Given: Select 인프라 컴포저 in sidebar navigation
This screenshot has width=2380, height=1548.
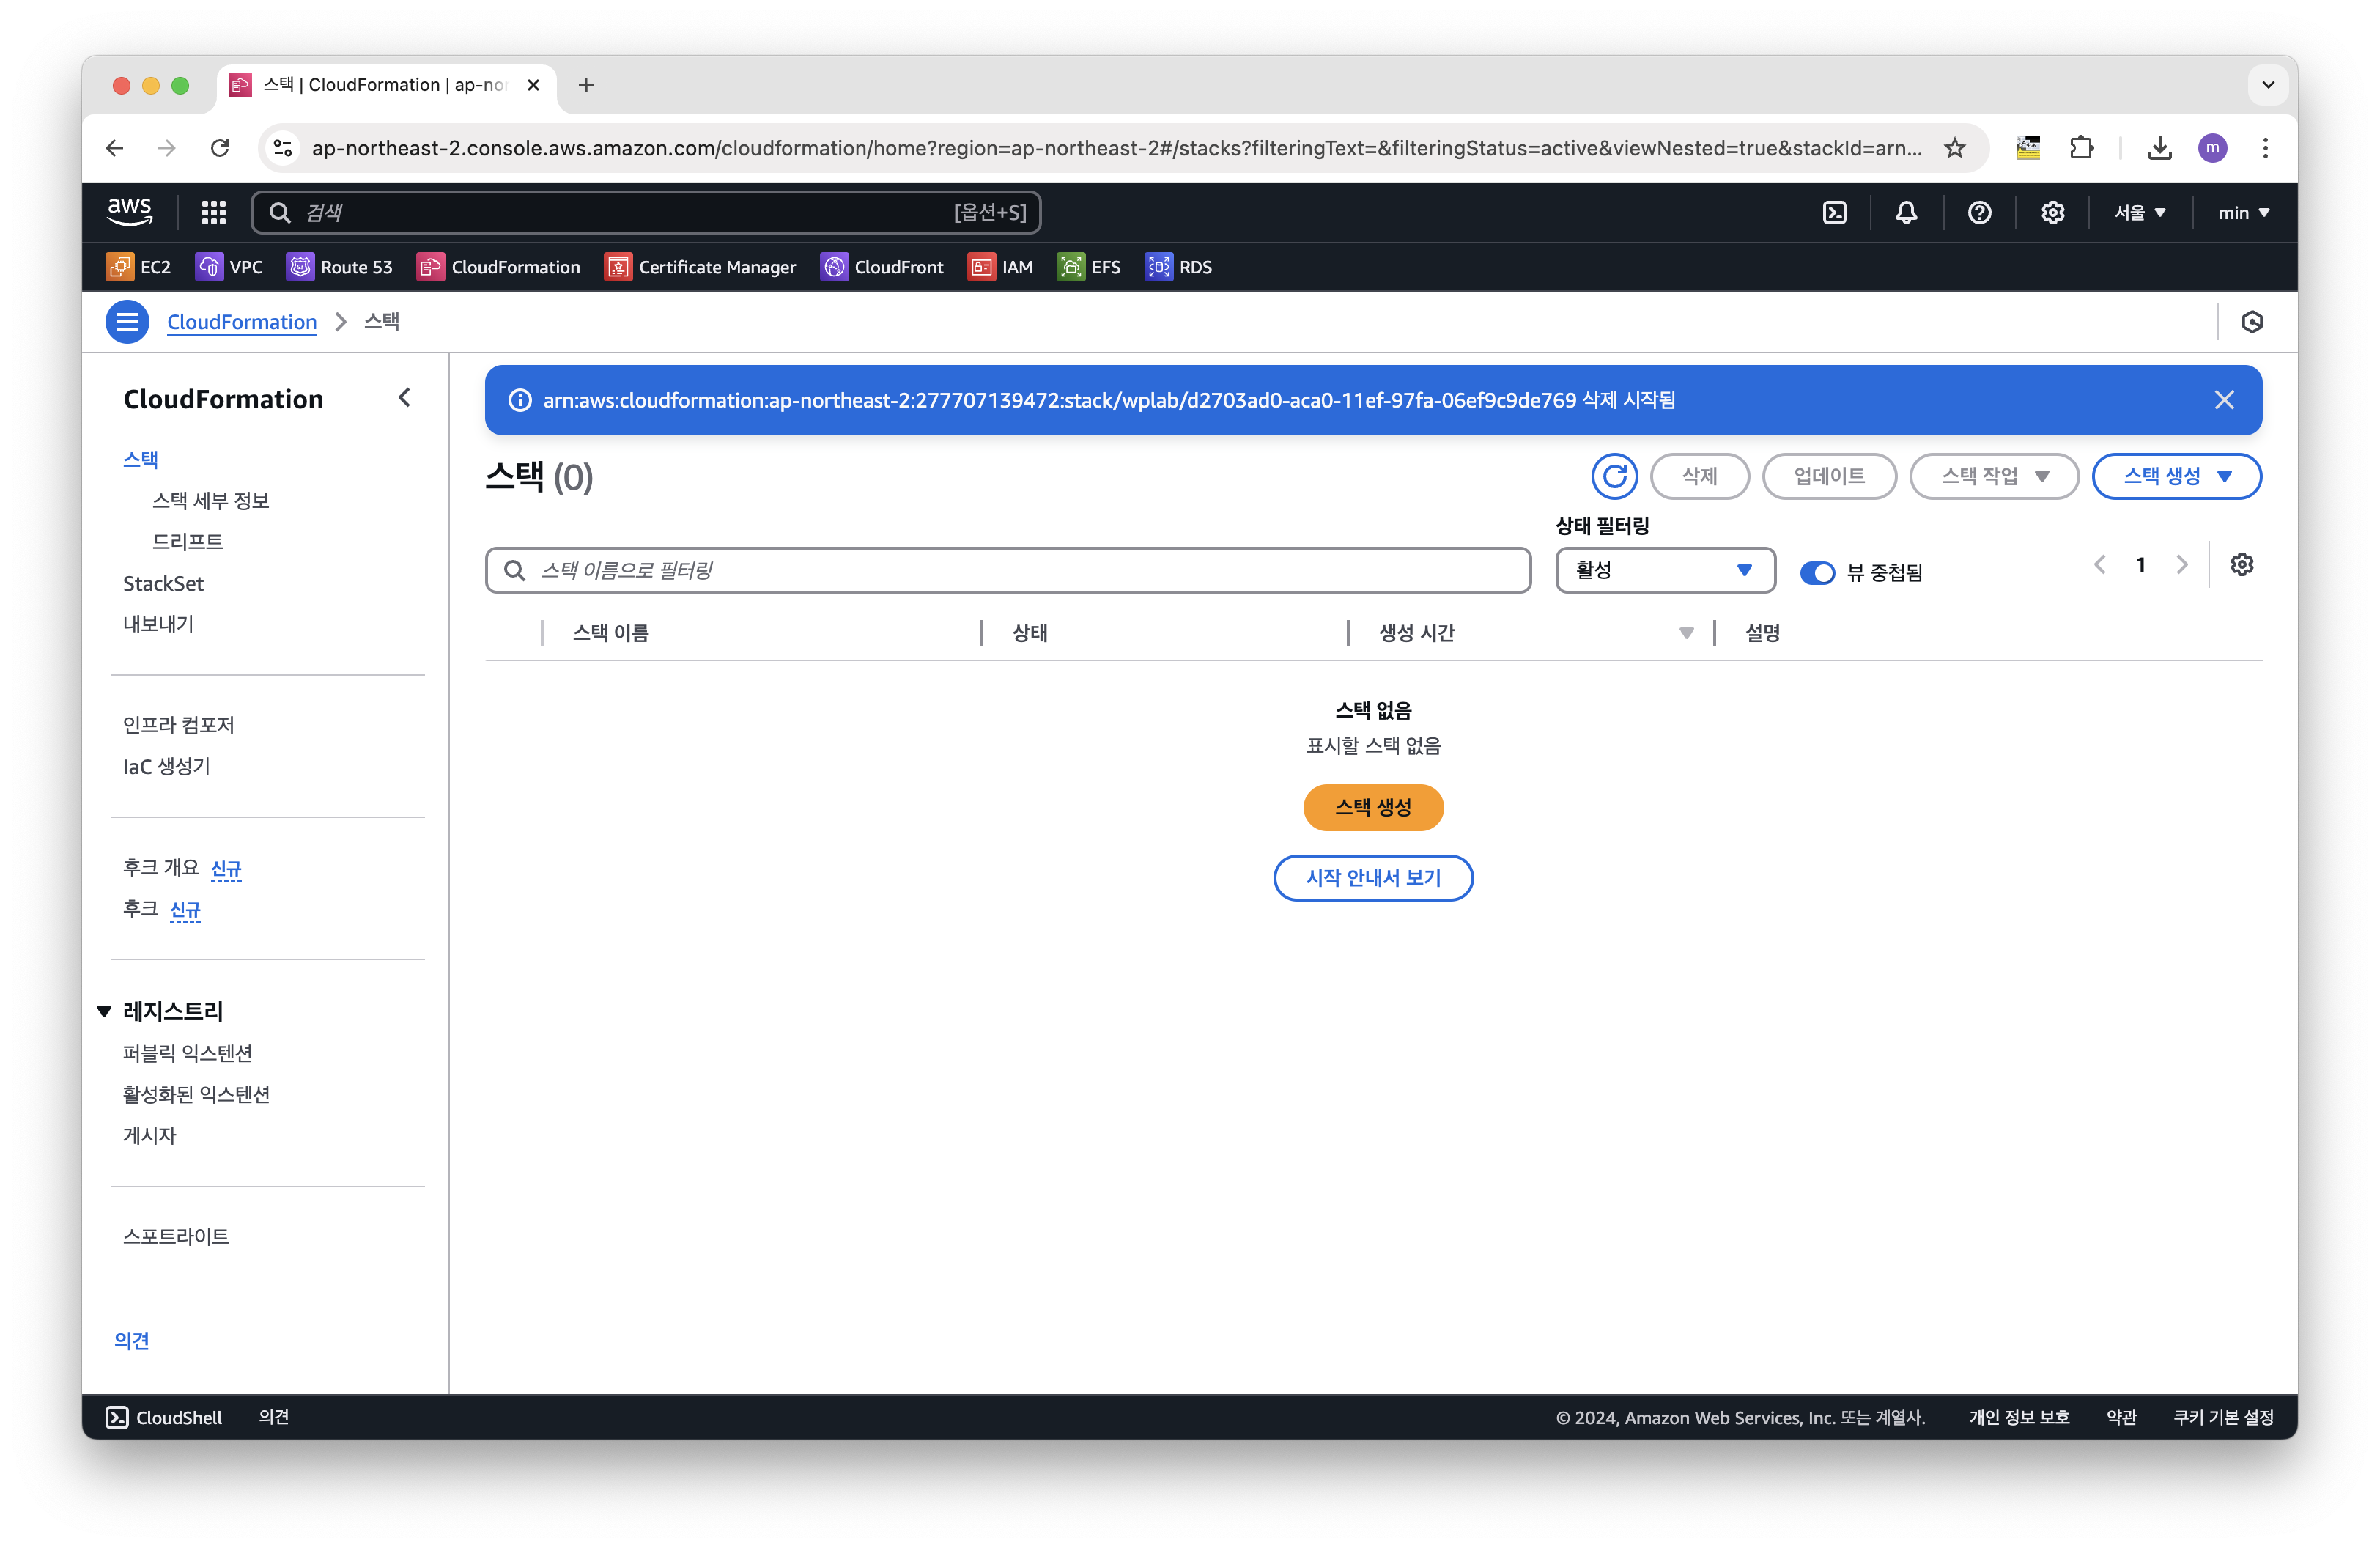Looking at the screenshot, I should pos(178,725).
